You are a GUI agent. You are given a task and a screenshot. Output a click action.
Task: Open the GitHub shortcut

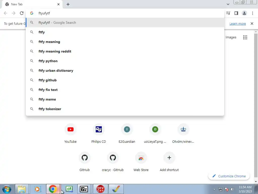[85, 162]
